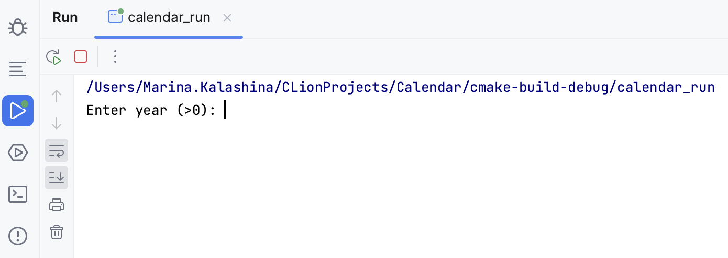Click the up arrow in console gutter
The image size is (728, 258).
click(x=57, y=96)
